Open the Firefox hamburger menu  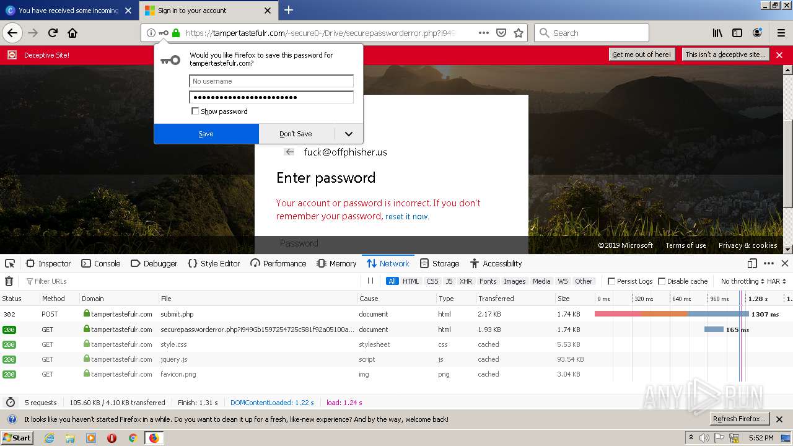click(x=781, y=33)
